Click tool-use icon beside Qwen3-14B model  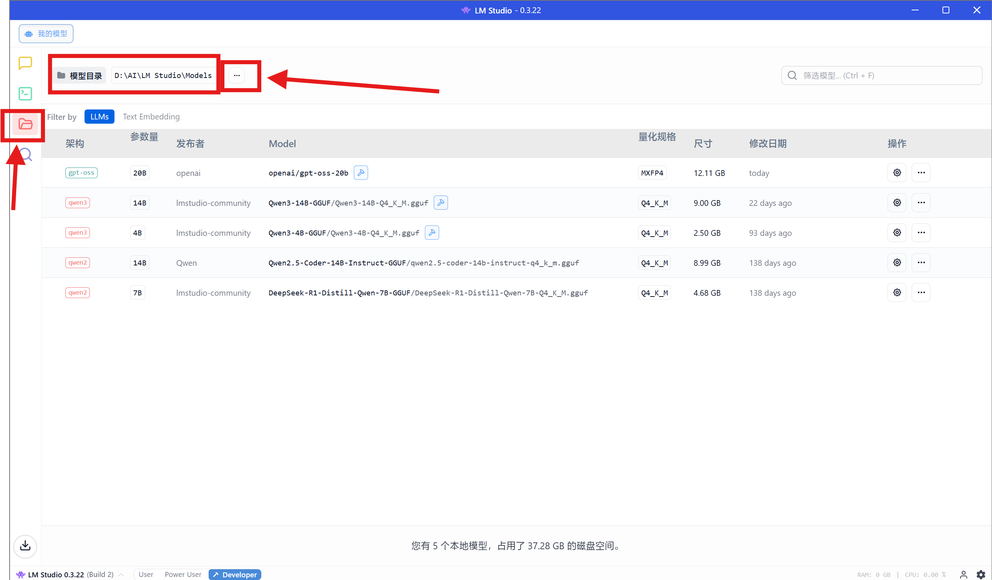click(x=441, y=203)
